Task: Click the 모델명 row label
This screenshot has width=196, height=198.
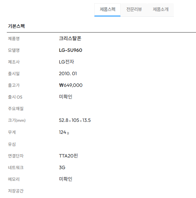Action: (14, 50)
